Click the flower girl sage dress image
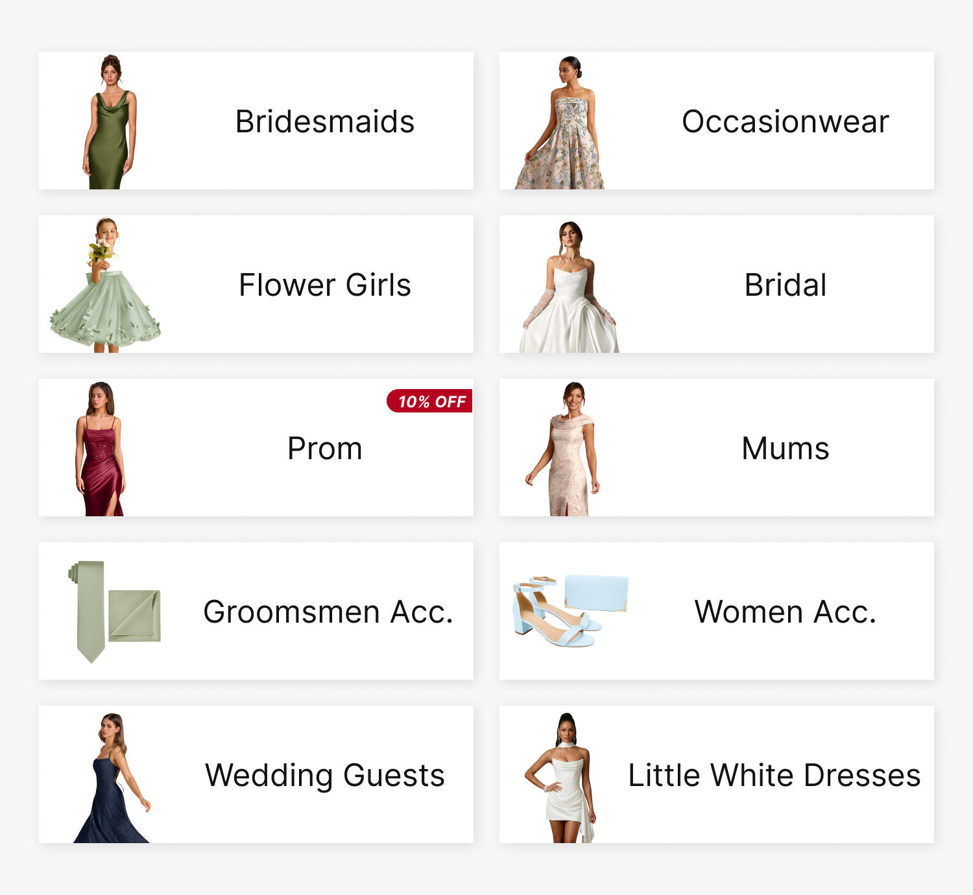The image size is (973, 895). pos(105,285)
